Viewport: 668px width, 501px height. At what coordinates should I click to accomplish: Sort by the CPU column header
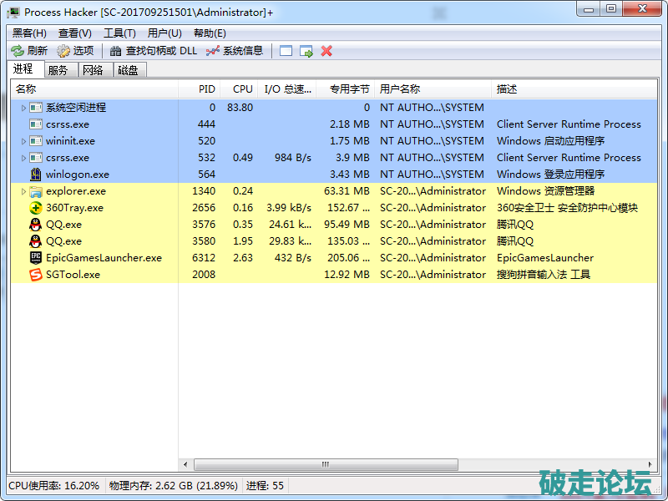(242, 89)
